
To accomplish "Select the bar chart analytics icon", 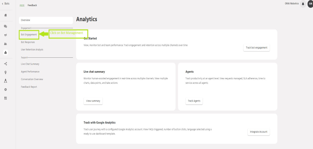I will (x=5, y=53).
